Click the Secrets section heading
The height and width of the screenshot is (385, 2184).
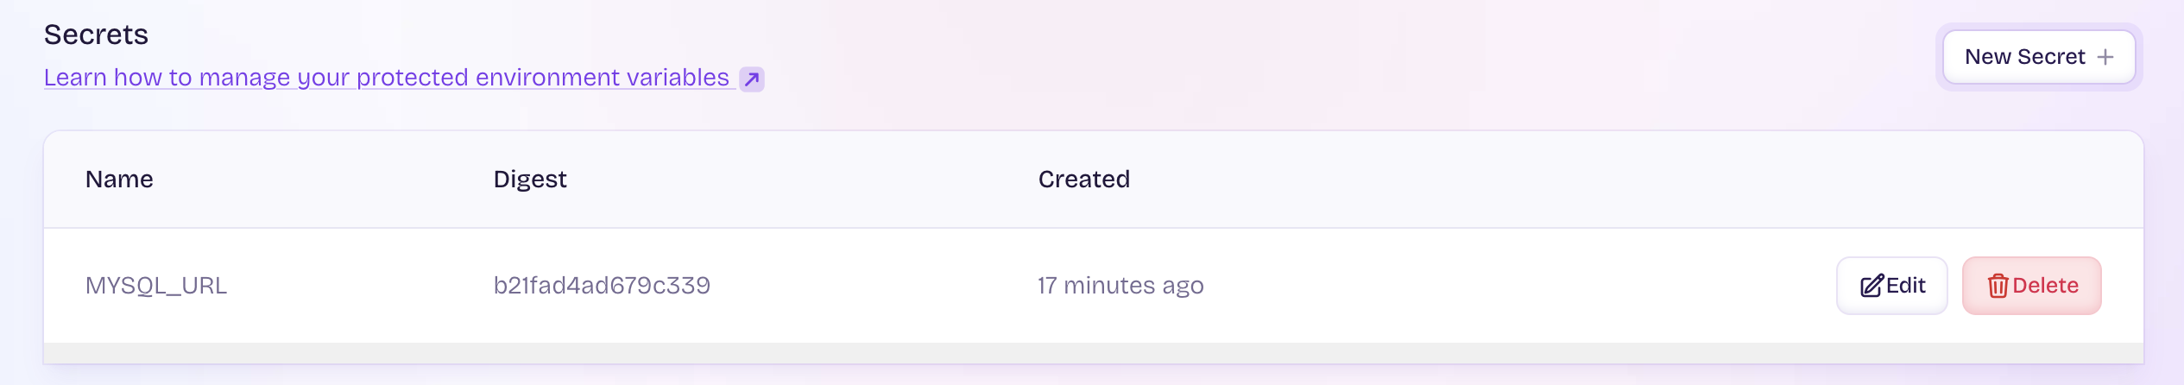coord(96,35)
